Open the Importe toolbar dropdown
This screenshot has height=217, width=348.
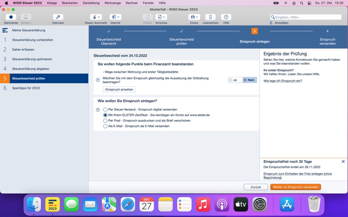115,17
